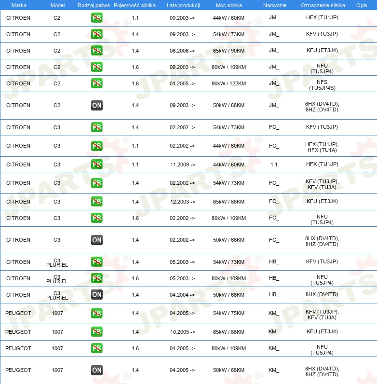Click petrol icon in C3 12.2003 row
Viewport: 377px width, 384px height.
pyautogui.click(x=97, y=202)
